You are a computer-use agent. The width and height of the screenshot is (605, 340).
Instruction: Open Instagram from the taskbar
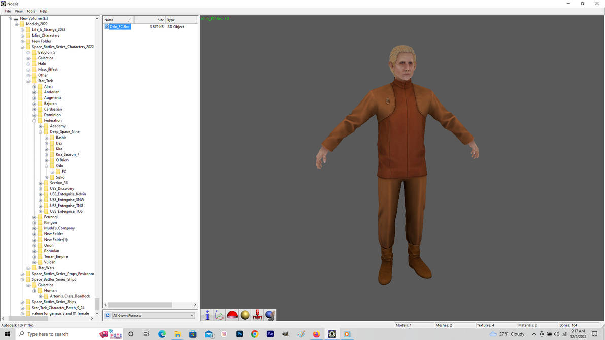pos(224,334)
